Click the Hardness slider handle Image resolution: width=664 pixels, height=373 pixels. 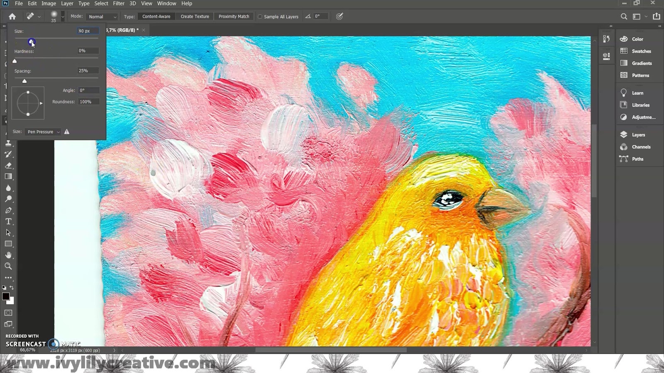pos(15,61)
